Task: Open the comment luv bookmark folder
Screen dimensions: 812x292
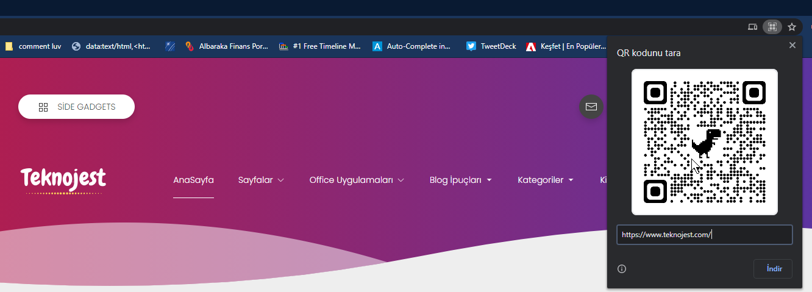Action: 33,46
